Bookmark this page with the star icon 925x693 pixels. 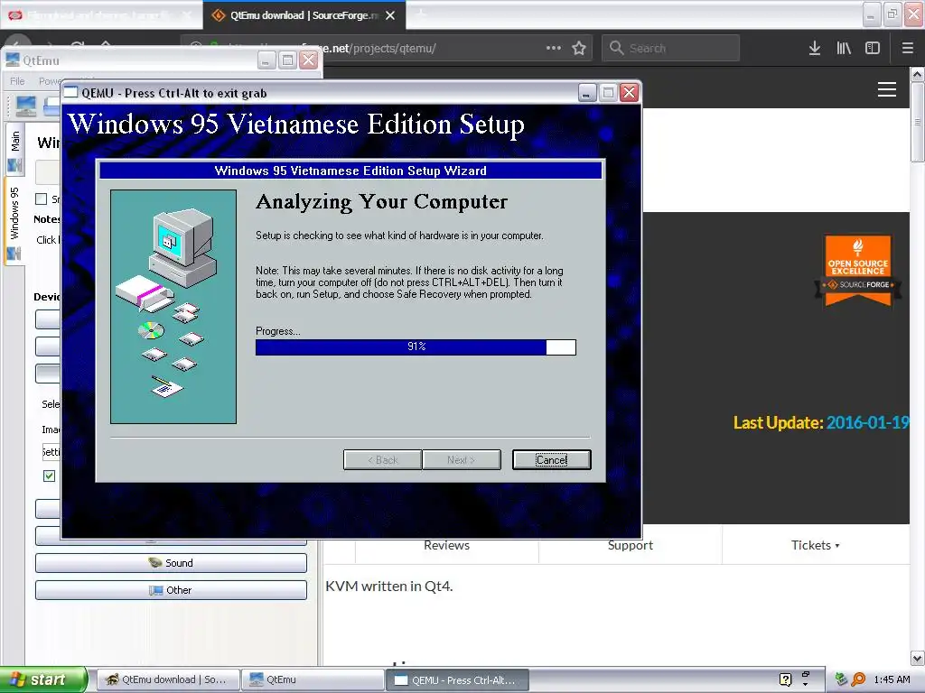tap(579, 49)
